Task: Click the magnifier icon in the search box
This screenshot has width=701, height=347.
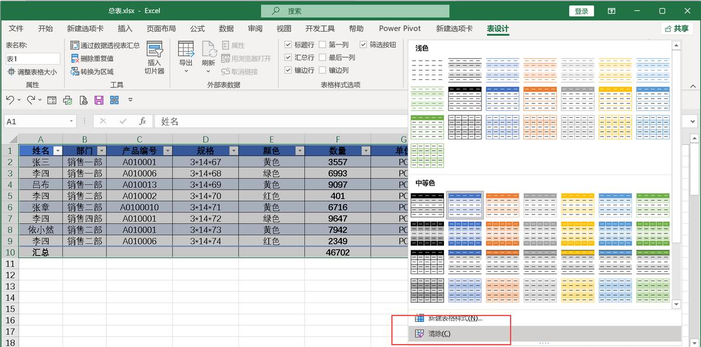Action: point(275,11)
